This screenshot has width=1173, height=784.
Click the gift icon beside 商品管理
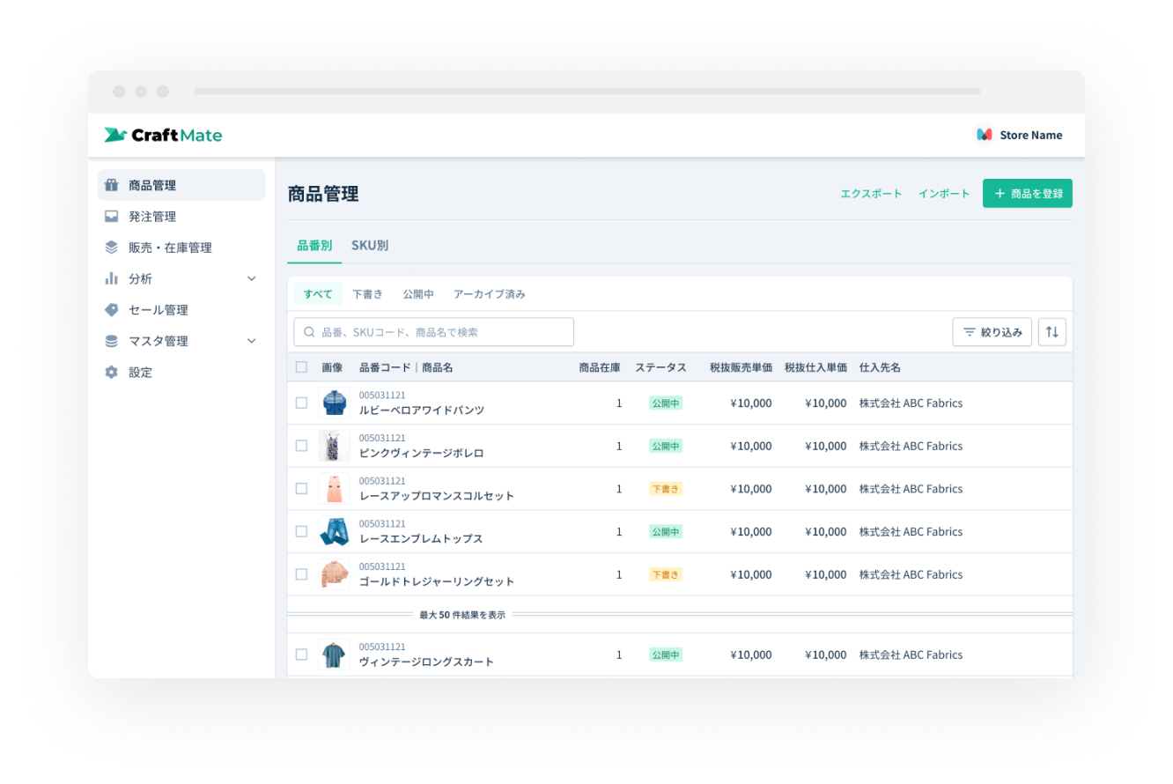coord(111,185)
